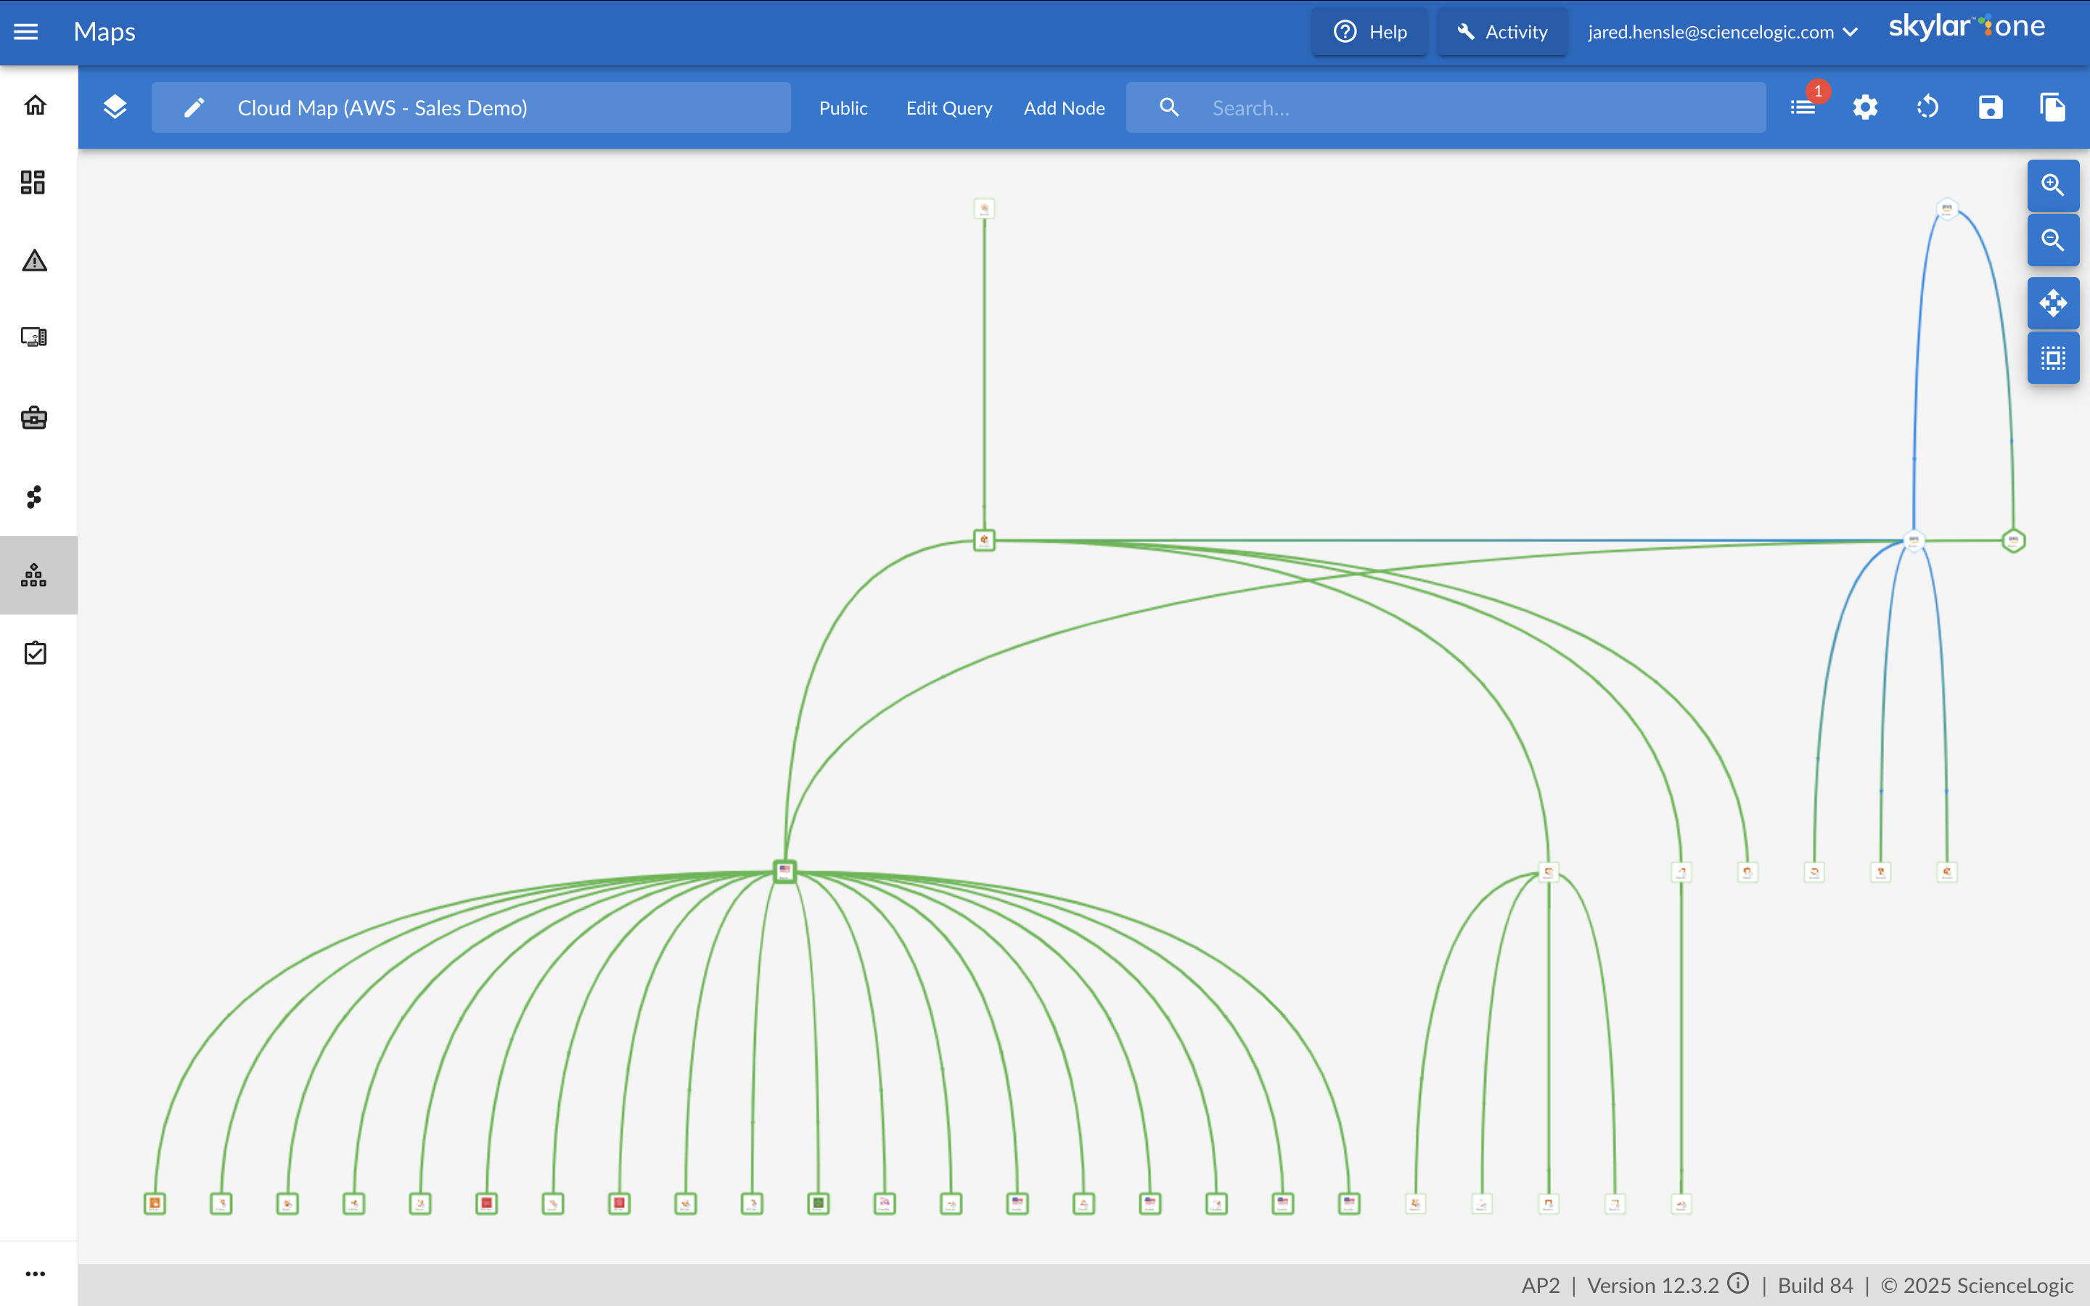
Task: Click the Version 12.3.2 text
Action: pos(1653,1285)
